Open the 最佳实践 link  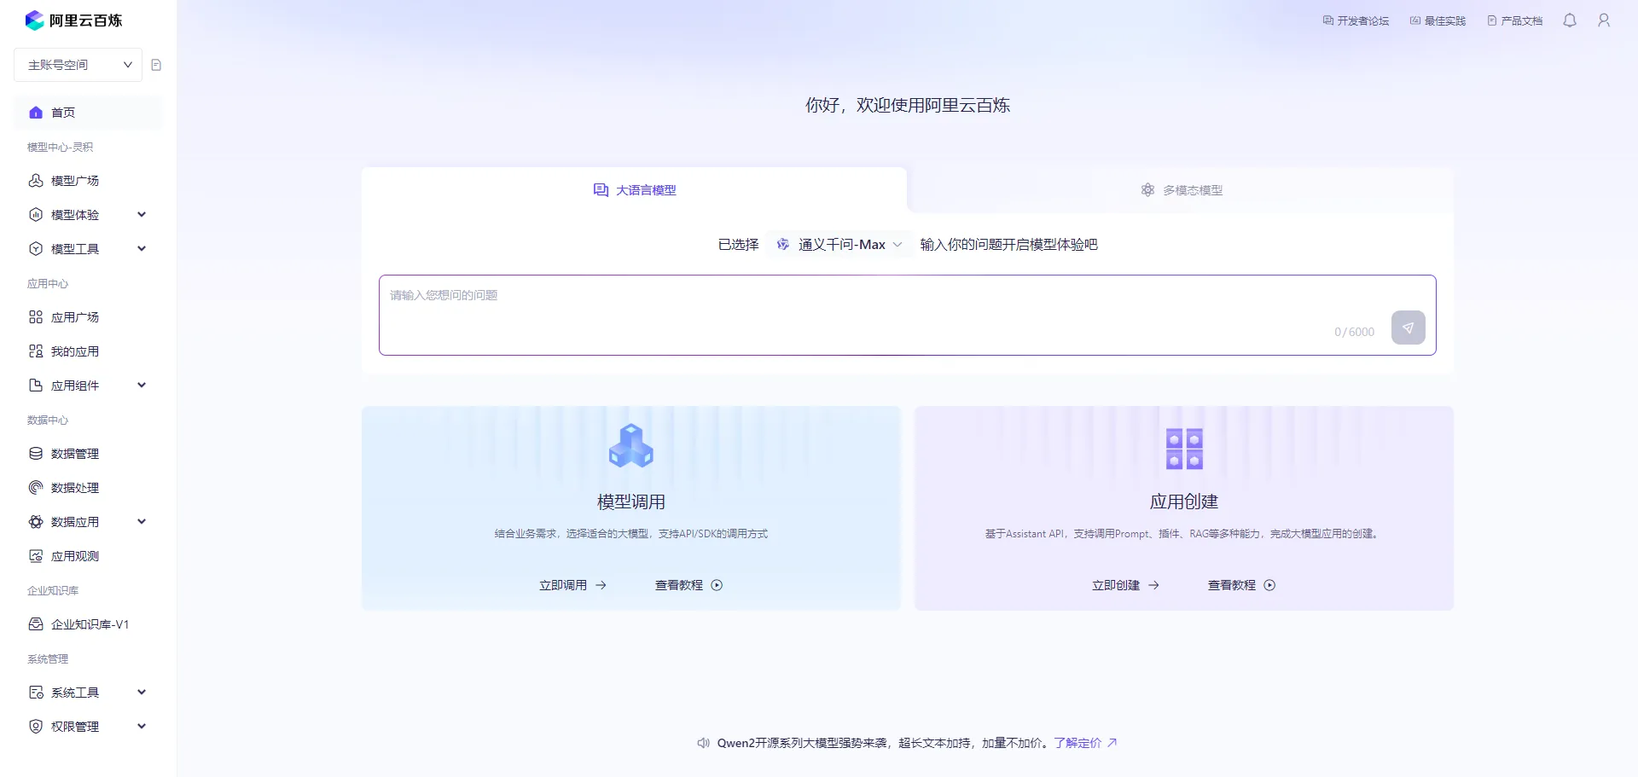coord(1438,20)
